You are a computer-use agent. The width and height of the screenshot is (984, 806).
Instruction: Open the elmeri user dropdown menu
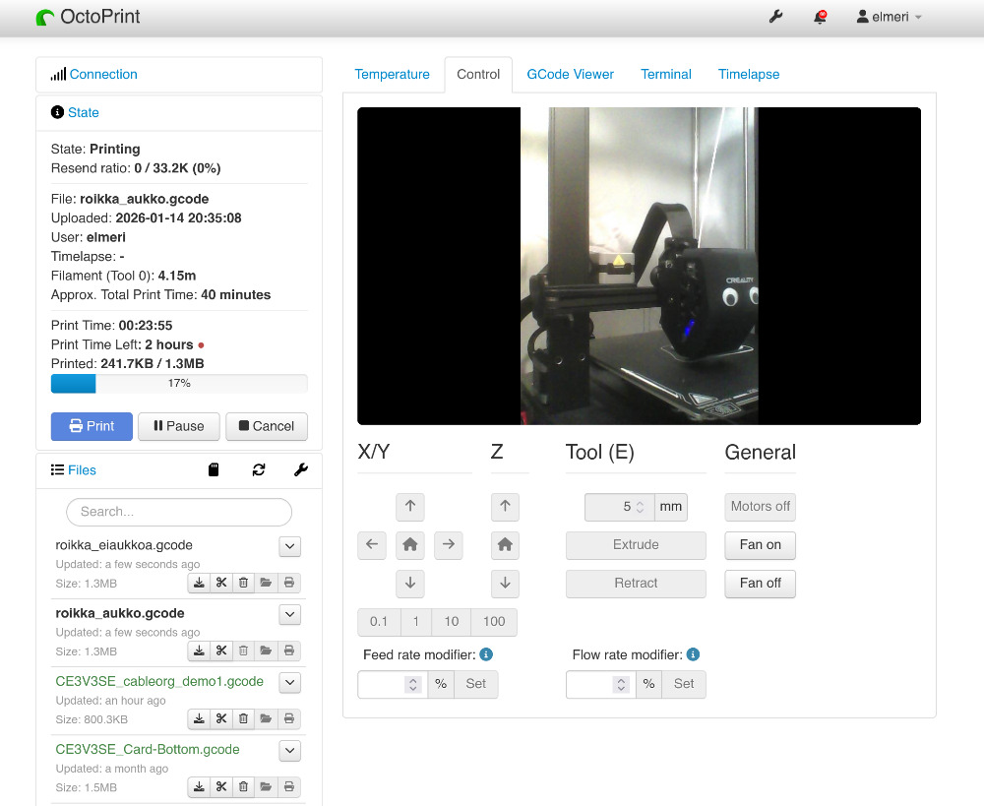click(x=890, y=17)
